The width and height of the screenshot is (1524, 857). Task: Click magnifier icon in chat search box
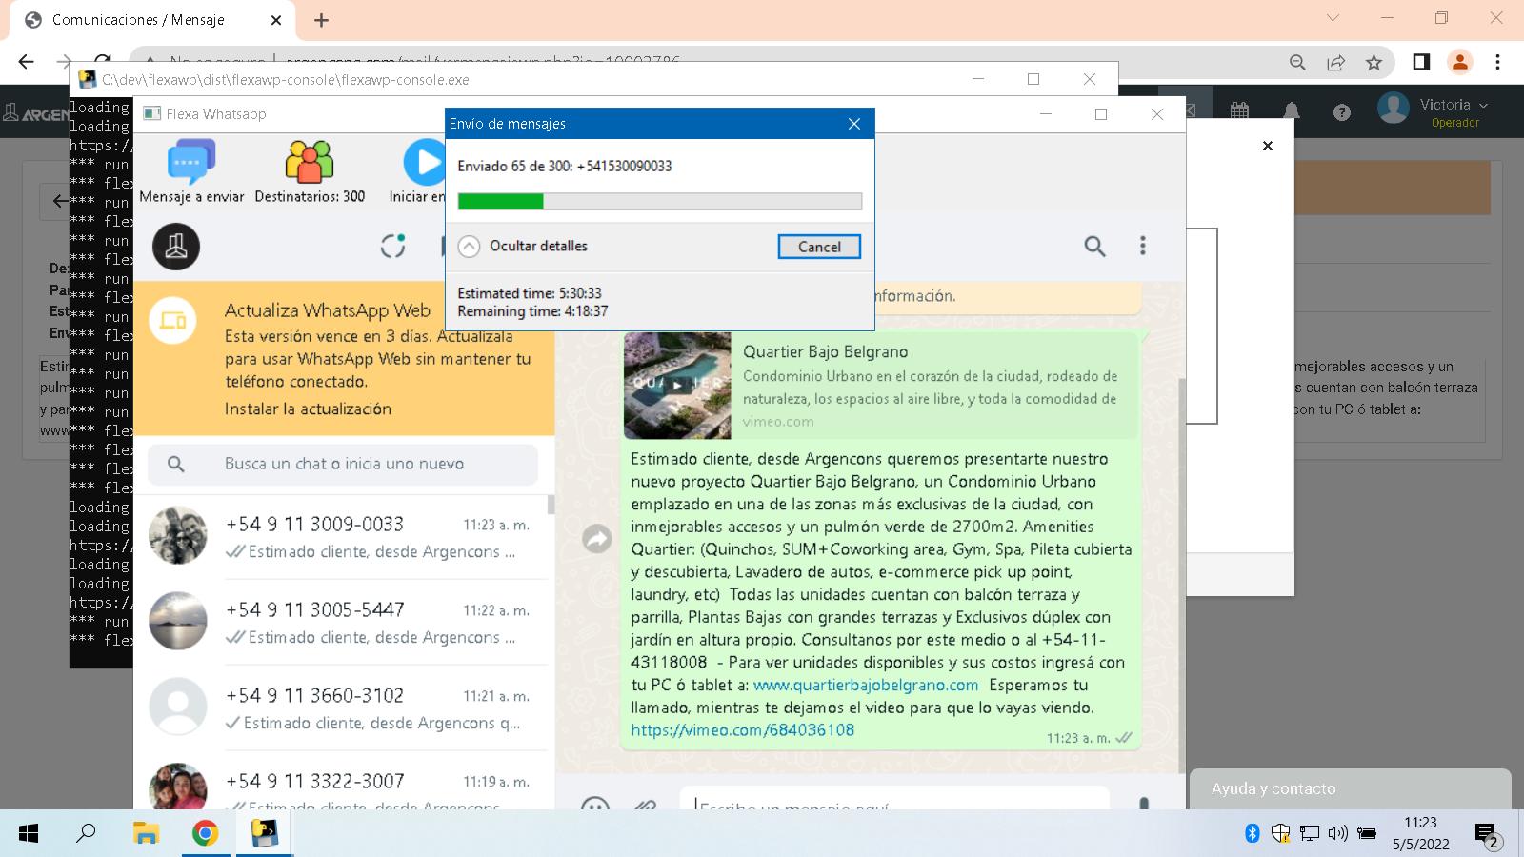[x=176, y=464]
